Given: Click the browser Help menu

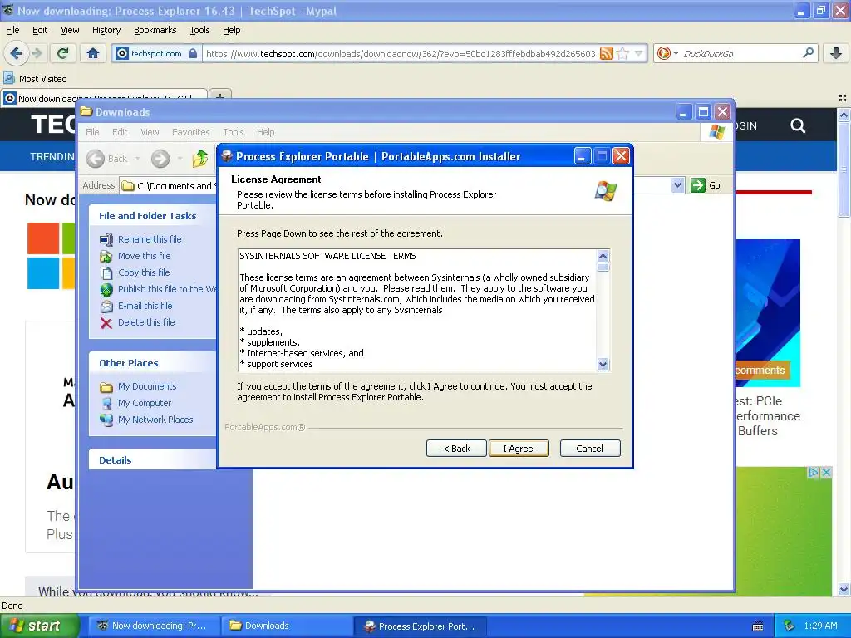Looking at the screenshot, I should pyautogui.click(x=231, y=30).
